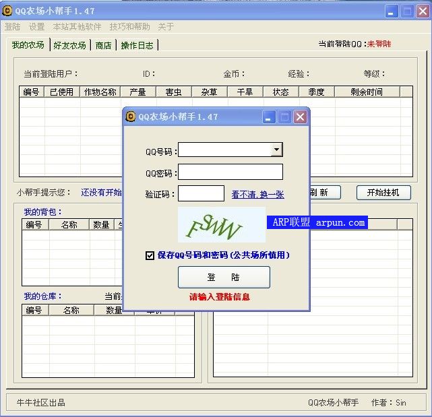Viewport: 432px width, 417px height.
Task: Click the 开始挂机 button
Action: (x=383, y=193)
